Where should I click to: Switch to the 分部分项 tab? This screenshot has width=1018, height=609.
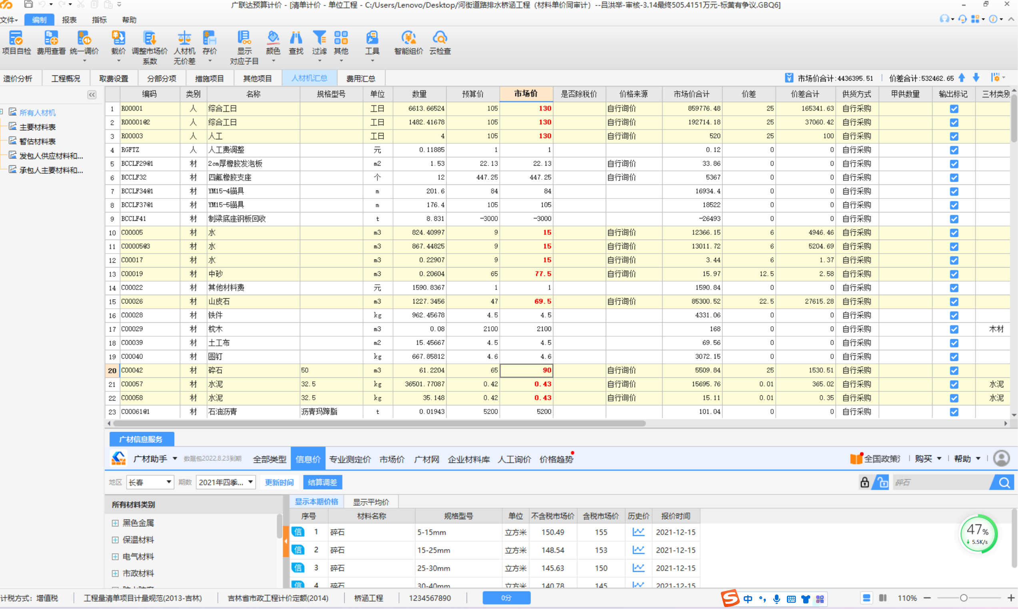click(x=162, y=78)
